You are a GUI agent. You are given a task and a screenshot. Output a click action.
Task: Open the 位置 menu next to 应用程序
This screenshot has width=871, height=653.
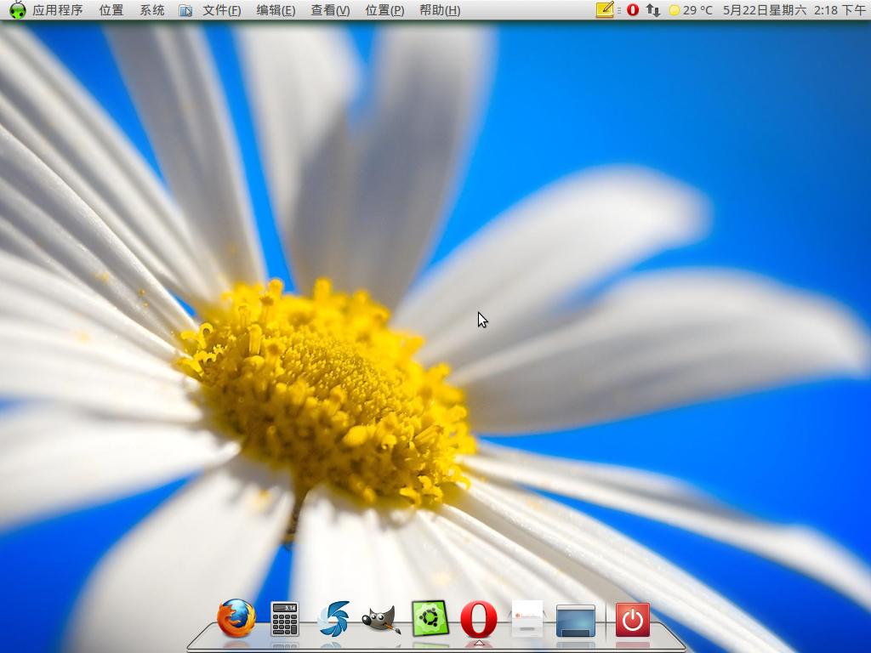click(x=111, y=10)
